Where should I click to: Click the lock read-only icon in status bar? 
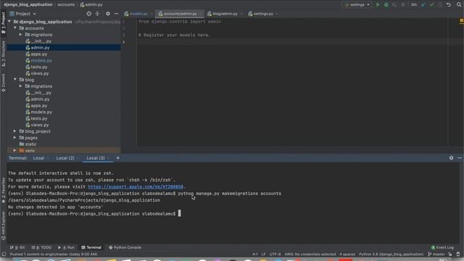point(458,254)
